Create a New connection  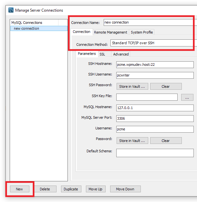coord(20,189)
